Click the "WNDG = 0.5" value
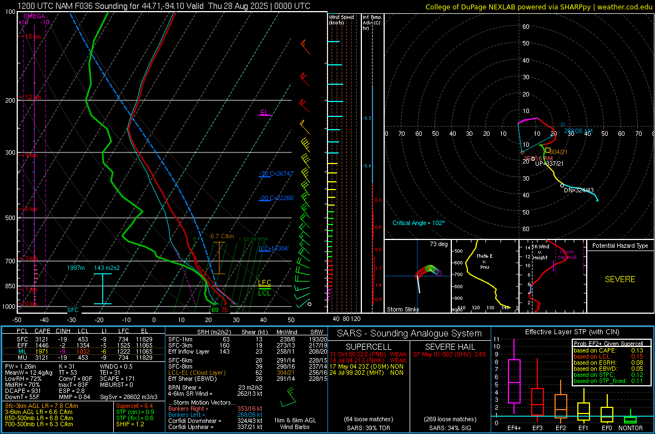 pos(116,366)
